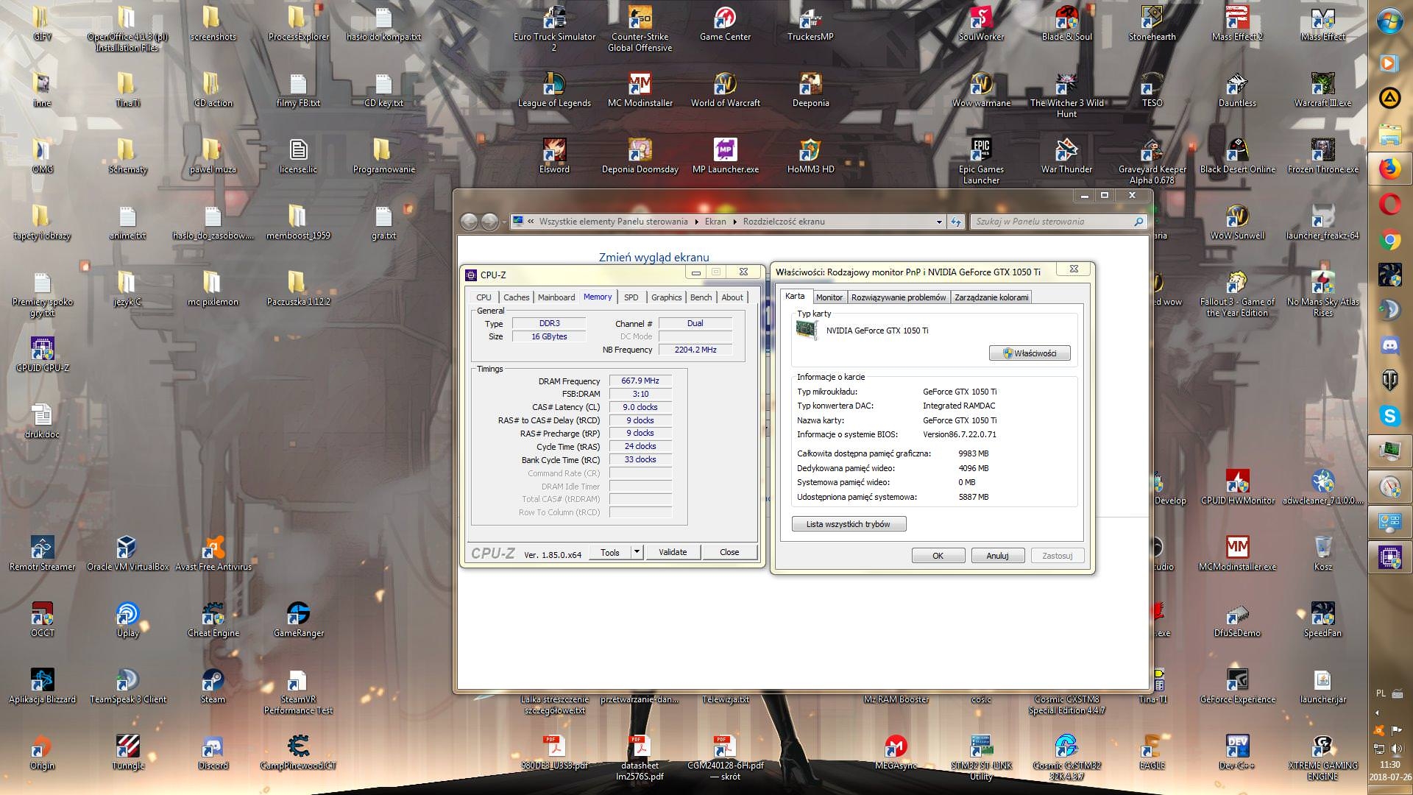Screen dimensions: 1413x795
Task: Select the Oracle VM VirtualBox icon
Action: click(x=127, y=554)
